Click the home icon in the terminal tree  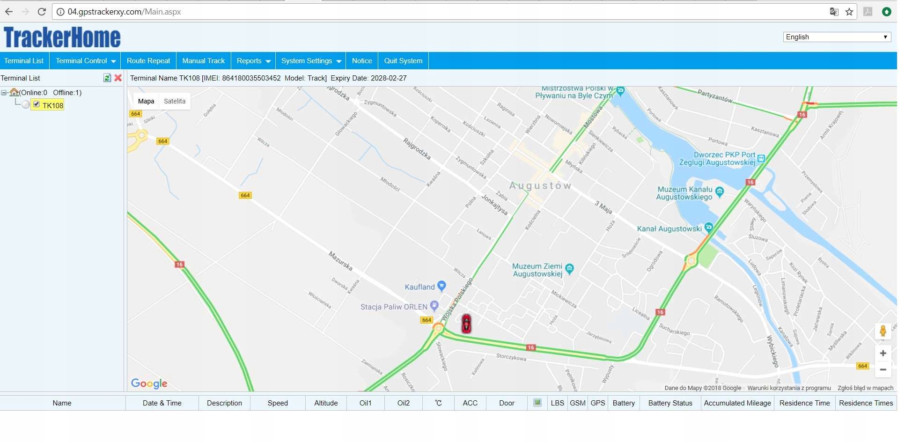pos(14,92)
